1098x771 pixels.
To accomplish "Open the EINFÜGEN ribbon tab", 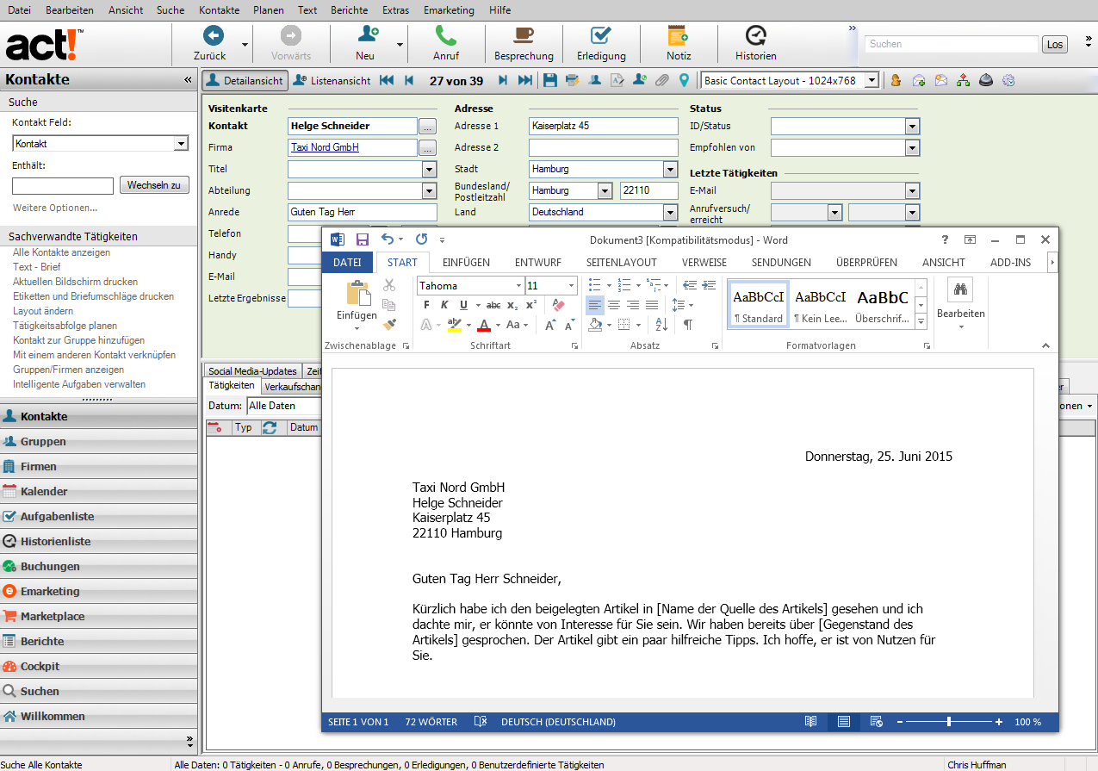I will coord(466,263).
